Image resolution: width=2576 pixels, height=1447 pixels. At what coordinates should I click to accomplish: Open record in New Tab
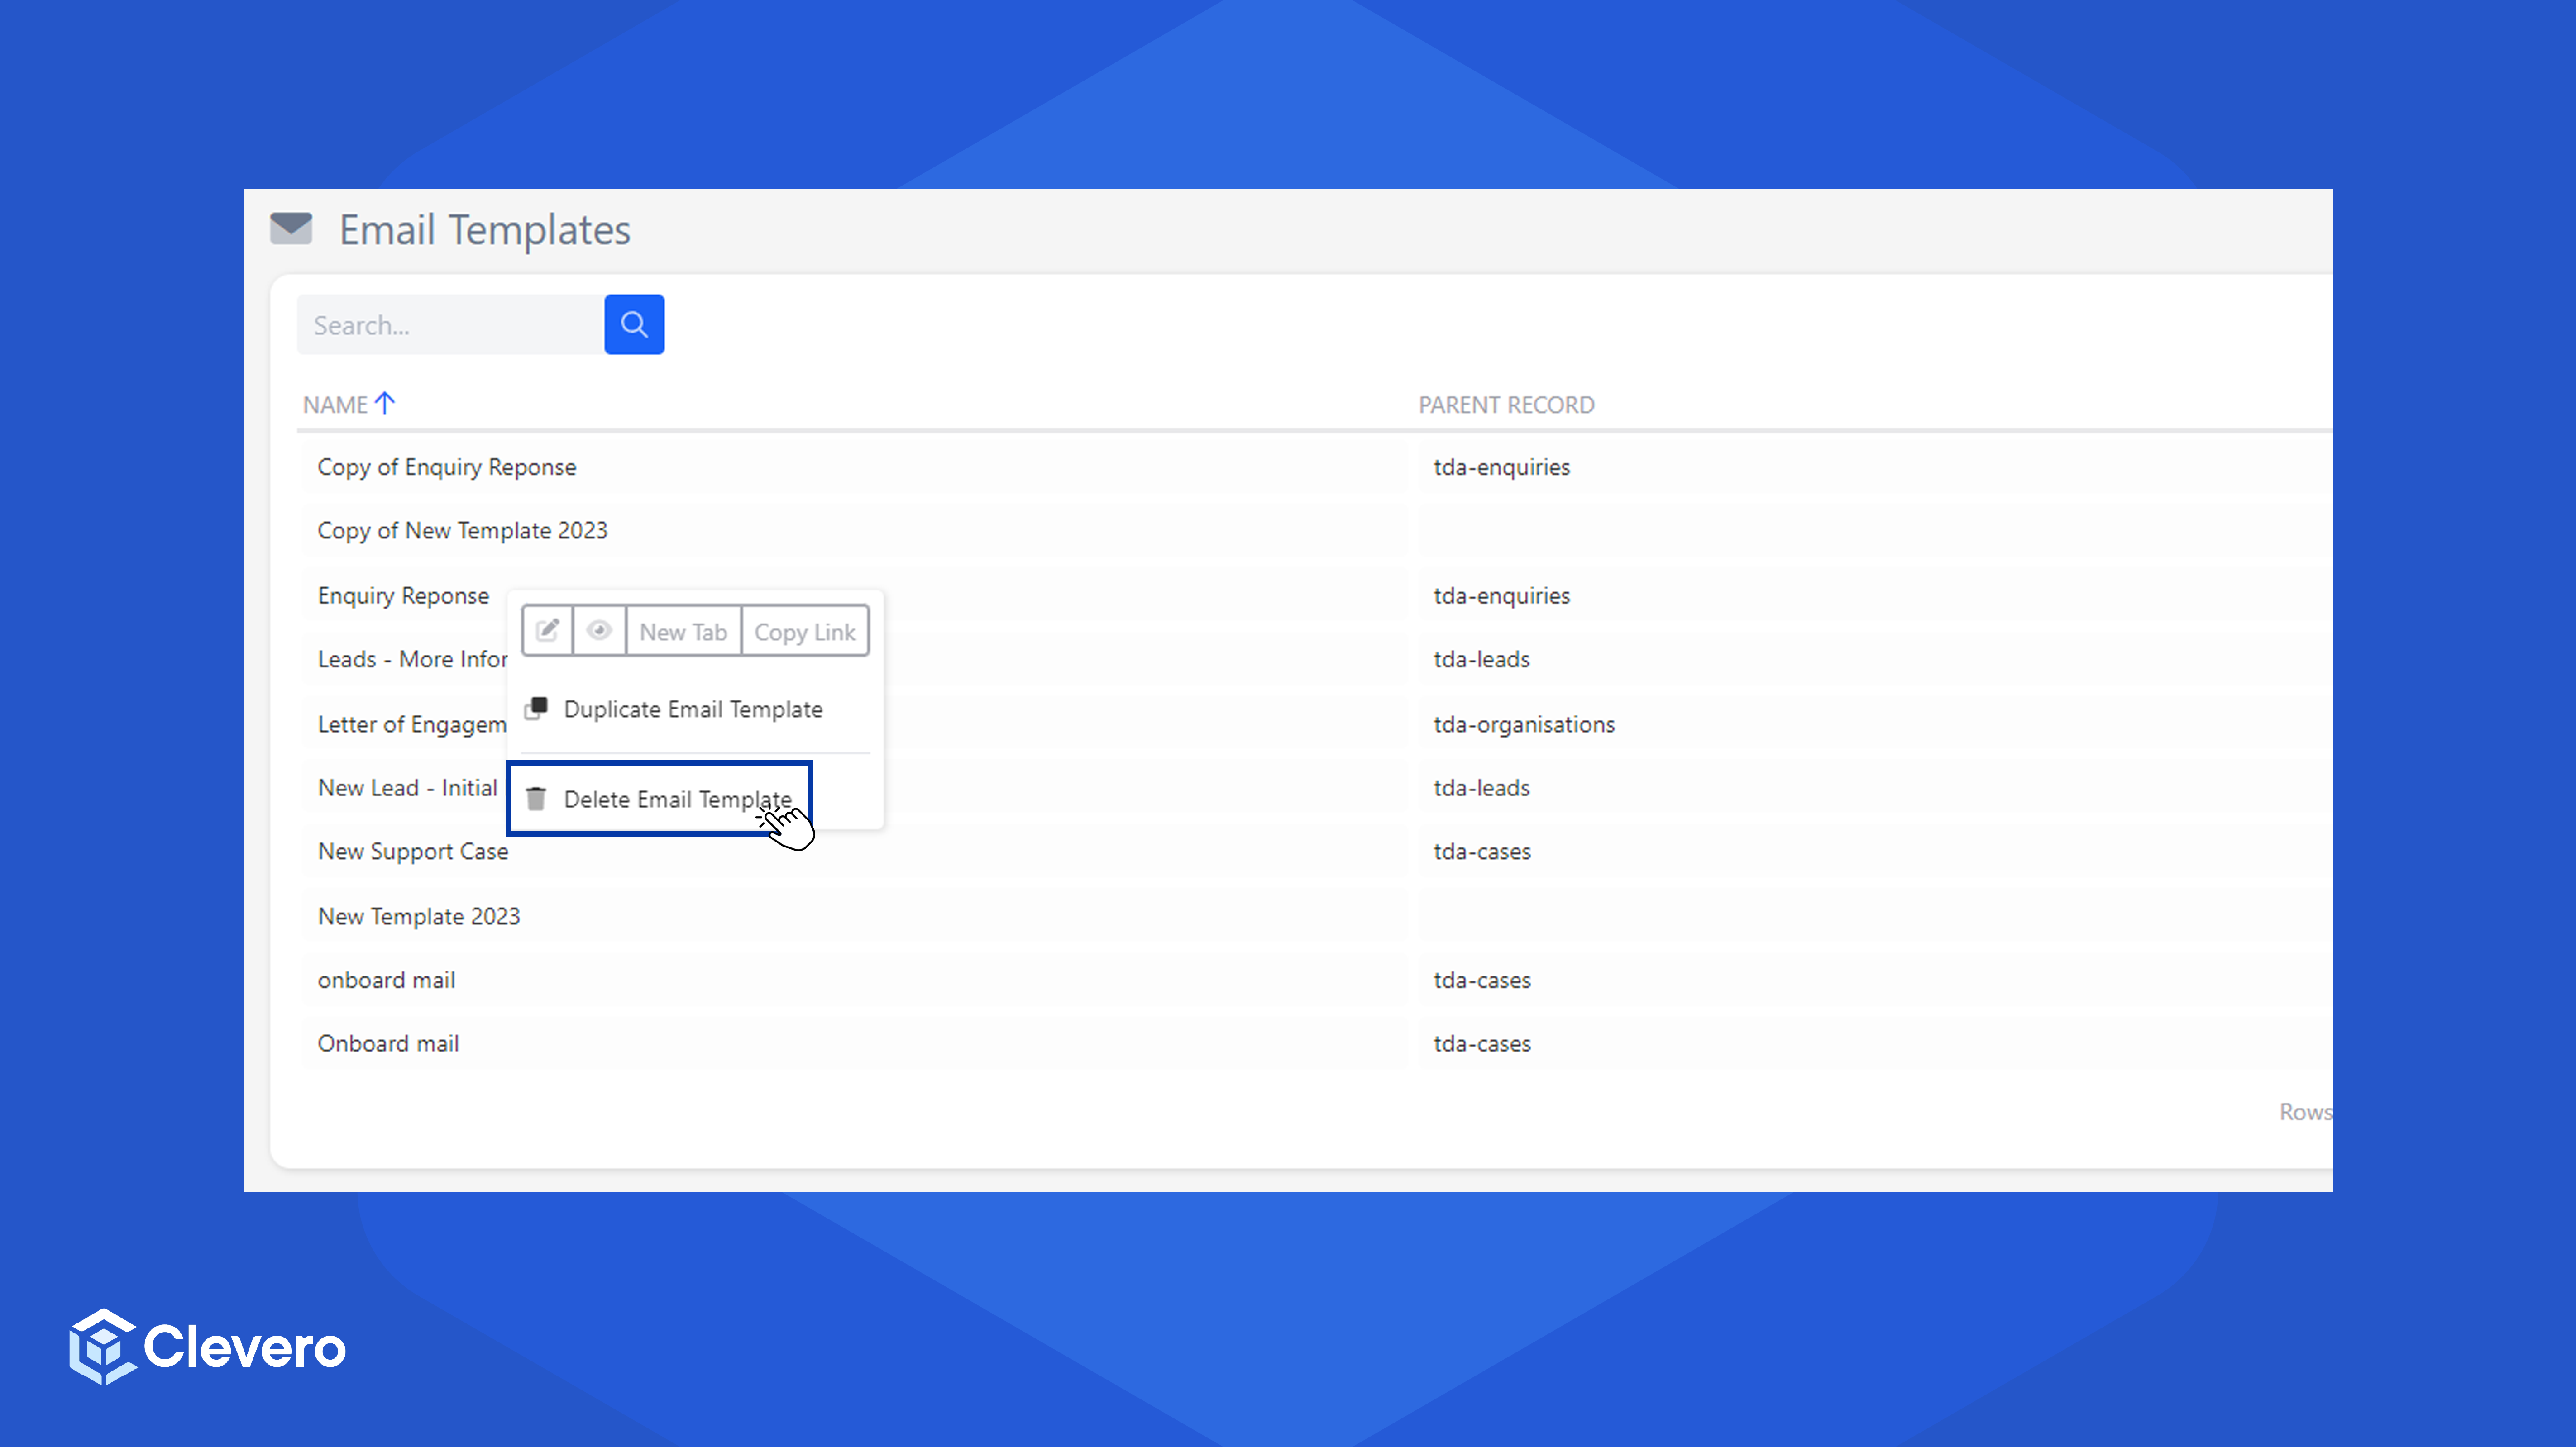point(683,632)
